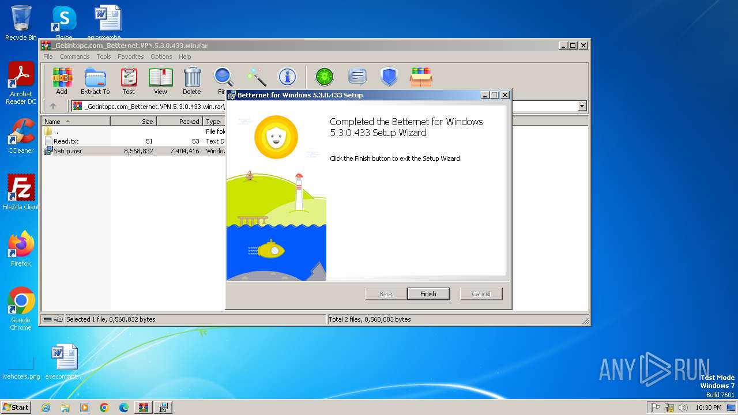
Task: Sort files by Packed column header
Action: (179, 122)
